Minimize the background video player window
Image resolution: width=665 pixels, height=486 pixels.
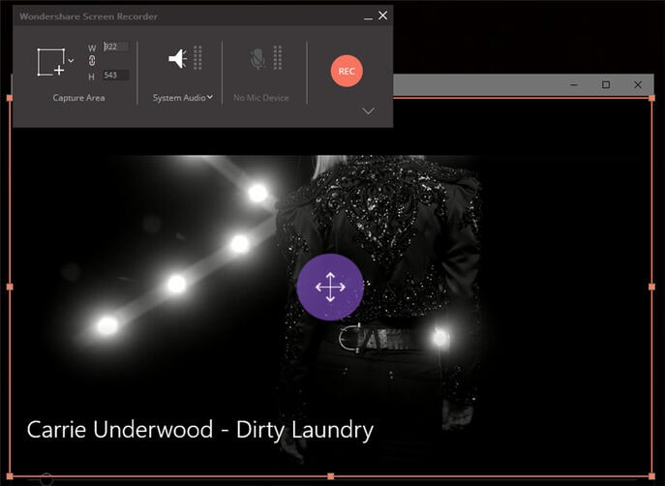(574, 85)
